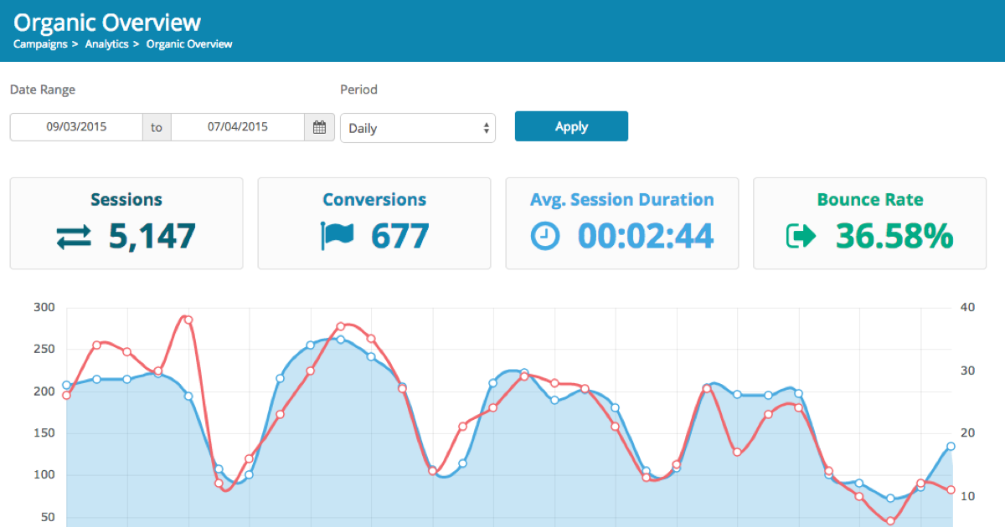The width and height of the screenshot is (1005, 527).
Task: Navigate to Analytics via the breadcrumb
Action: (106, 43)
